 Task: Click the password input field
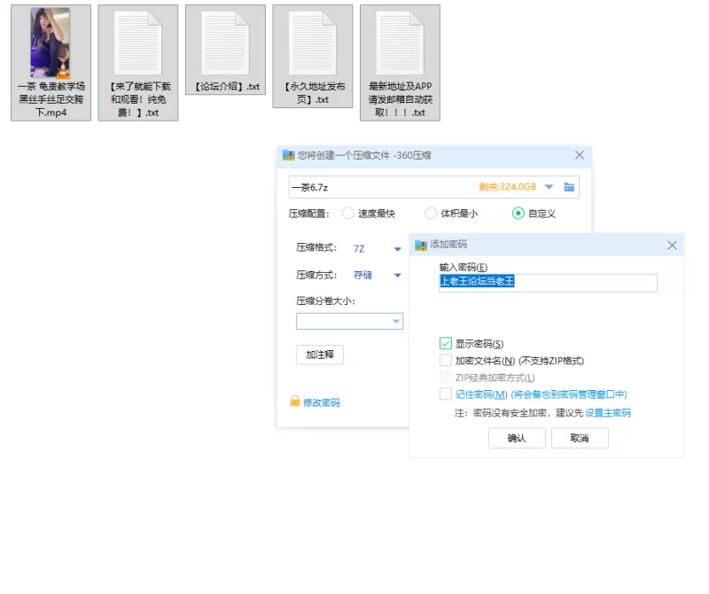[x=548, y=283]
